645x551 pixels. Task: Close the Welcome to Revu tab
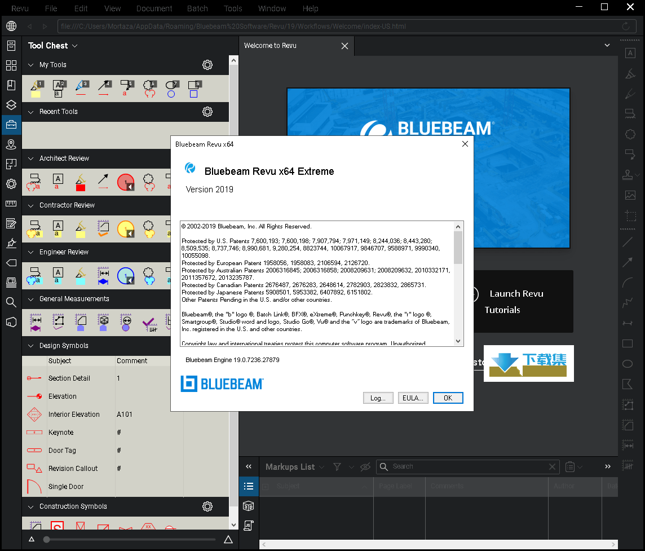pyautogui.click(x=344, y=46)
